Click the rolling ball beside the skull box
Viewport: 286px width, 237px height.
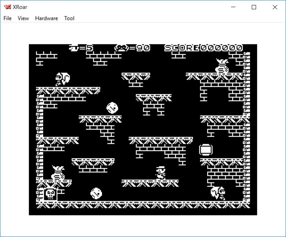pyautogui.click(x=97, y=194)
